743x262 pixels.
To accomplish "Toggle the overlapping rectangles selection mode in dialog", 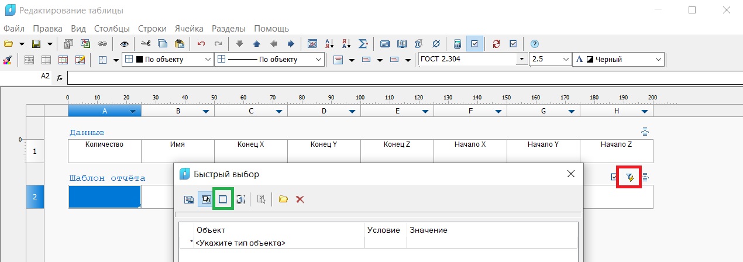I will [x=206, y=199].
